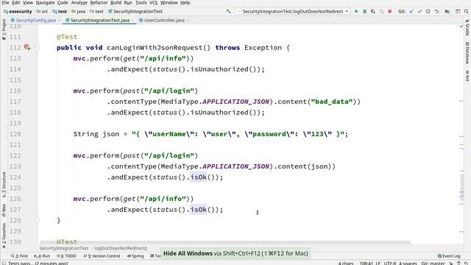Click the green inspection checkmark indicator
This screenshot has height=265, width=471.
coord(461,26)
